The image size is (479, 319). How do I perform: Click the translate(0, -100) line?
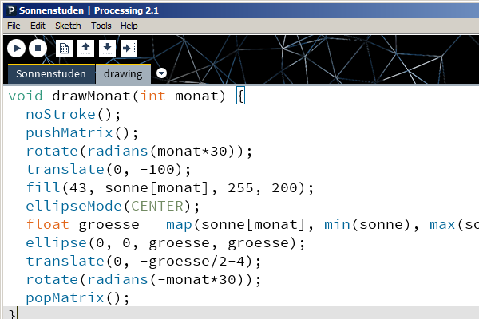point(109,169)
